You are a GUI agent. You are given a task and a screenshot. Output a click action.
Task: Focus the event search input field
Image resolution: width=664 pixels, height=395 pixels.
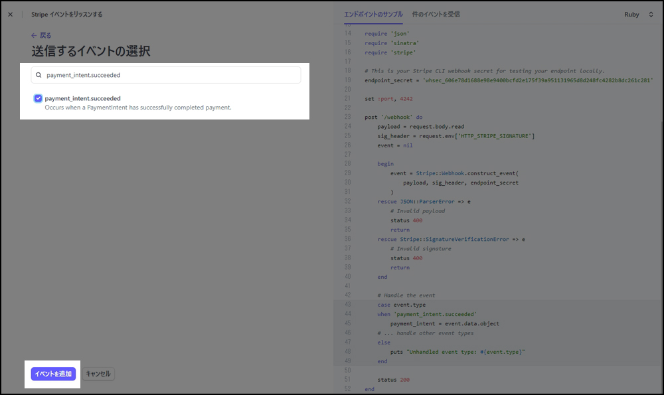(x=166, y=75)
